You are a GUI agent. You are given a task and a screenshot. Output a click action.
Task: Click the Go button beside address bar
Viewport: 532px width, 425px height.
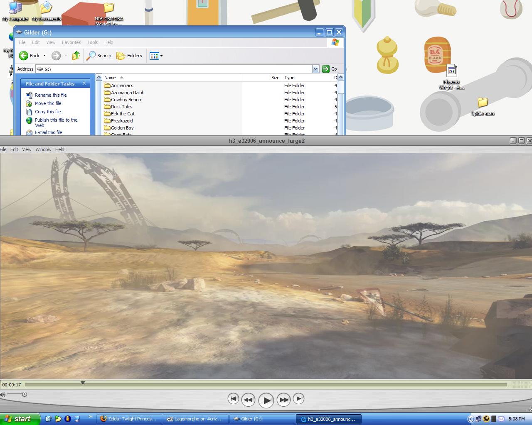click(330, 69)
